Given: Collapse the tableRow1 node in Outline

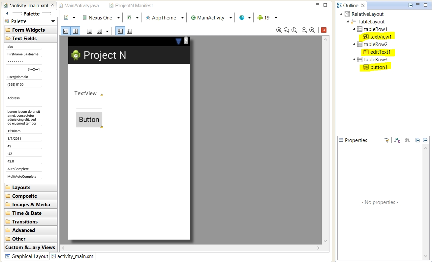Looking at the screenshot, I should pos(354,29).
